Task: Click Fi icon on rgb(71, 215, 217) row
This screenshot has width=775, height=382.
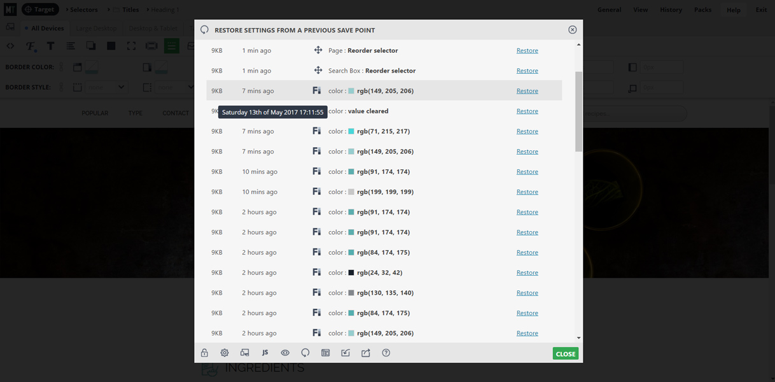Action: pyautogui.click(x=317, y=131)
